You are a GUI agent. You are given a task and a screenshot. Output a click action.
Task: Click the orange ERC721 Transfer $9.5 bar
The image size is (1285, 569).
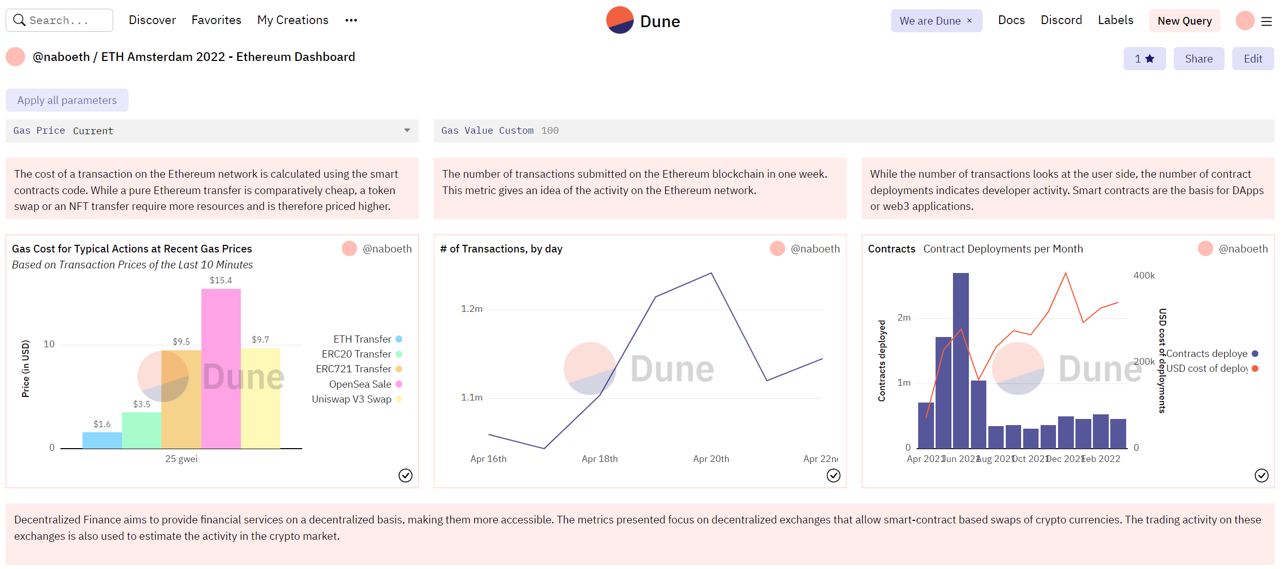pos(181,399)
